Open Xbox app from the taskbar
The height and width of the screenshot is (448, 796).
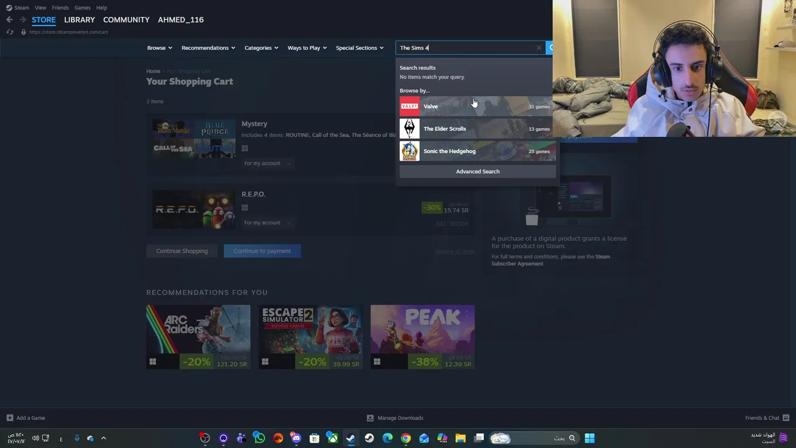click(x=333, y=438)
